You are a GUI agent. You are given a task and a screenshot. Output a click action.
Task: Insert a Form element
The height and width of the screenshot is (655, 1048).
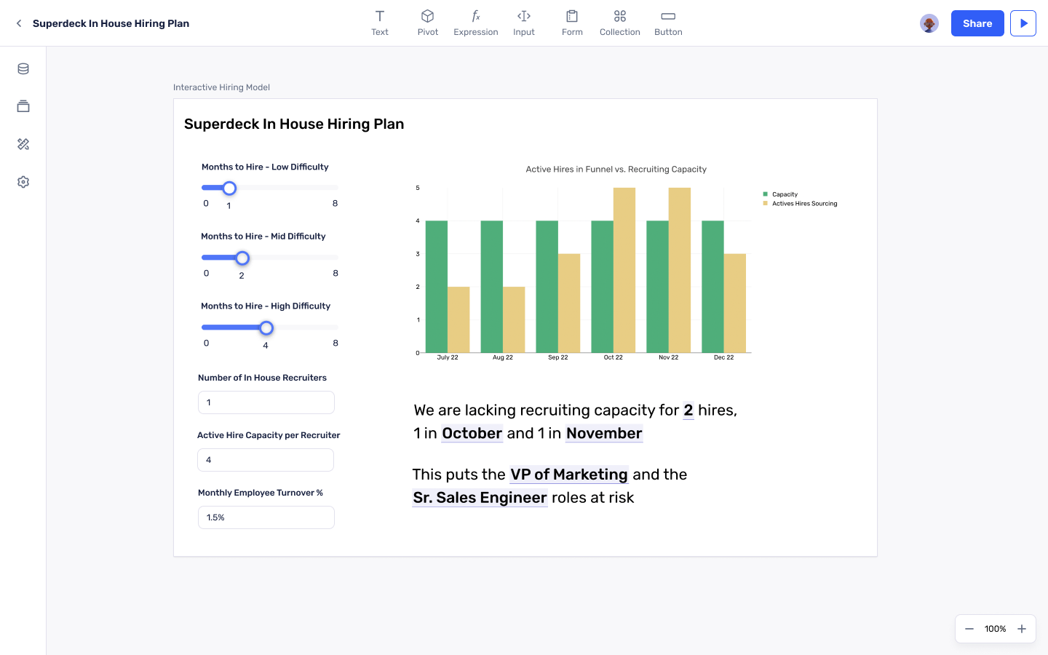click(572, 23)
